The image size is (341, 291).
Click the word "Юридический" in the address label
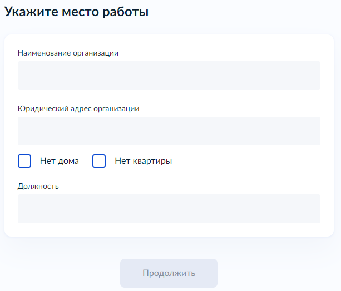pos(41,108)
